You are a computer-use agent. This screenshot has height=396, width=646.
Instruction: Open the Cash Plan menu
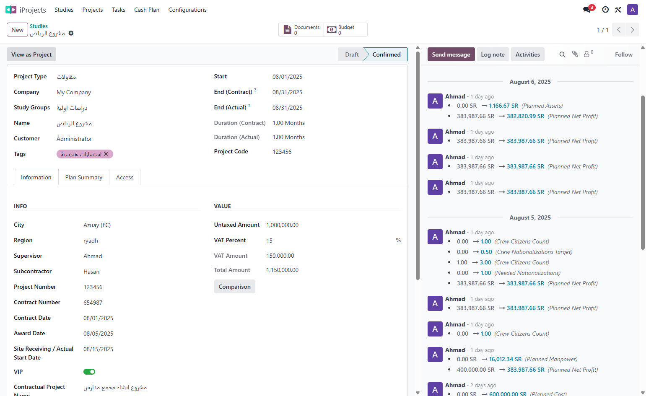coord(147,10)
